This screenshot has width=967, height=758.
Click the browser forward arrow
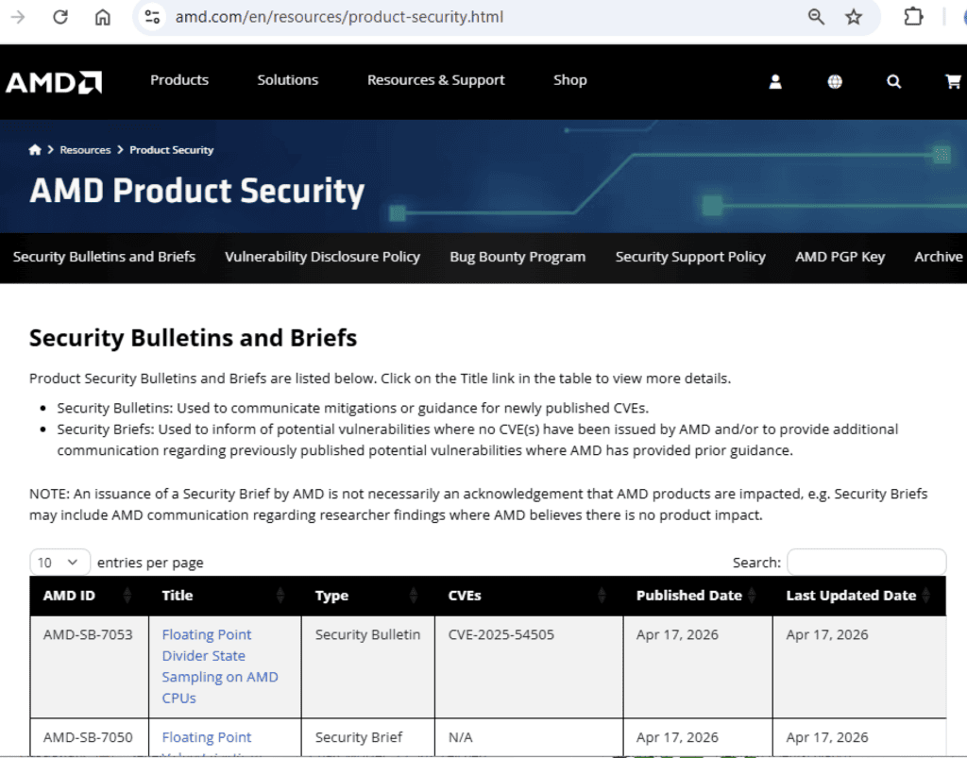coord(18,17)
